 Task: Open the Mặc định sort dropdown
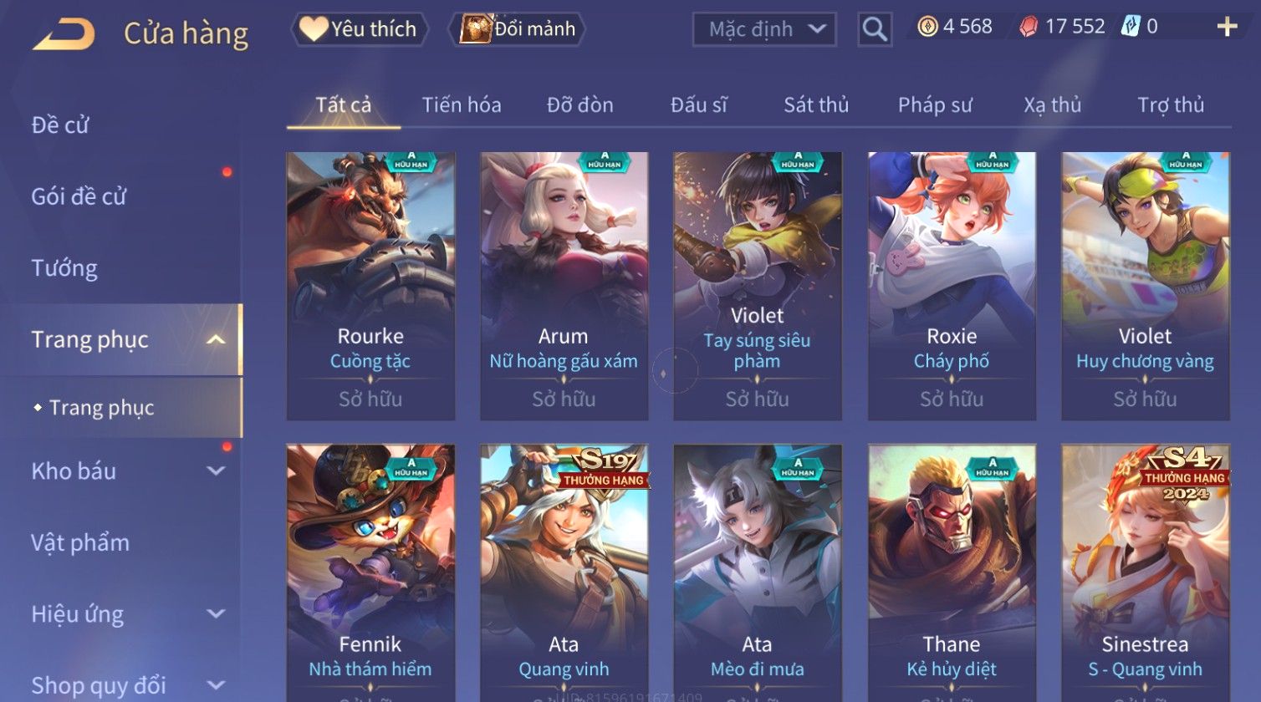(764, 29)
